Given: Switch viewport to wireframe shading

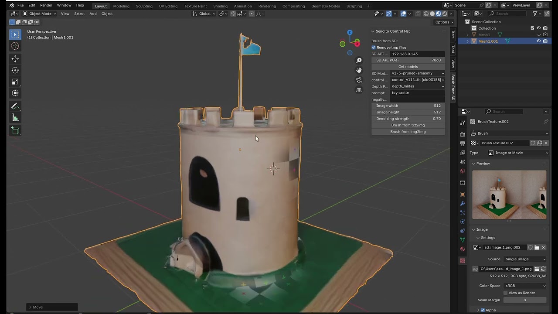Looking at the screenshot, I should pyautogui.click(x=426, y=14).
